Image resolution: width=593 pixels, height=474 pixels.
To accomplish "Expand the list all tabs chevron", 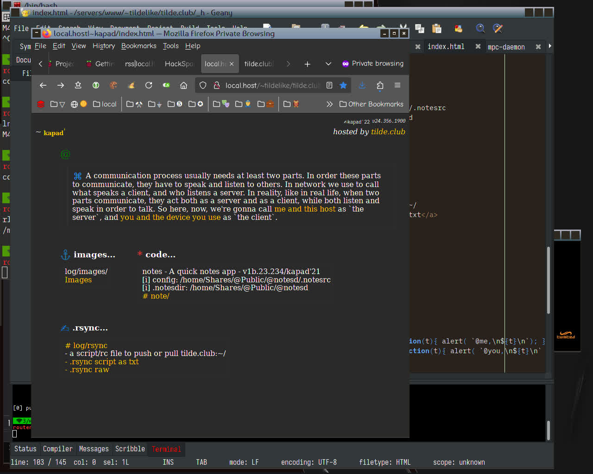I will tap(328, 64).
